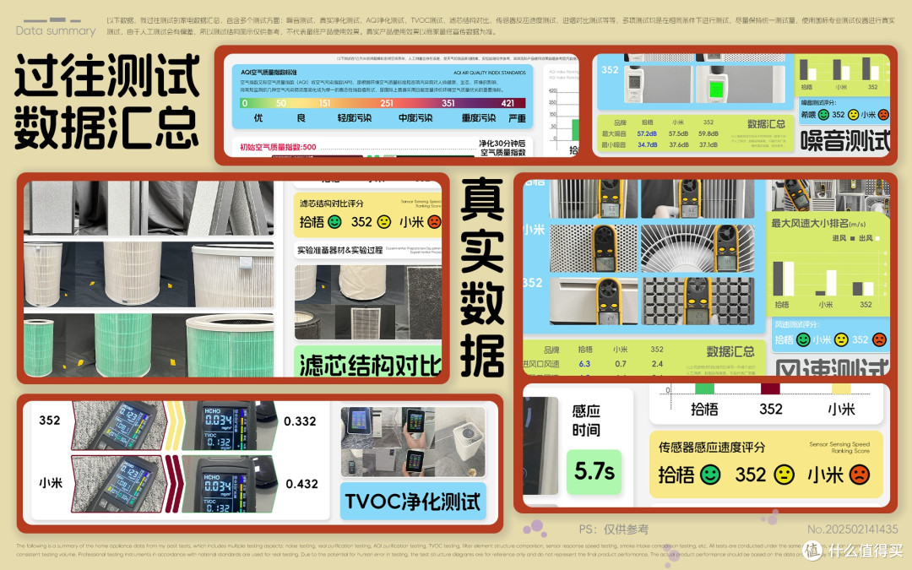Select the 噪音测试 heading
The width and height of the screenshot is (912, 570).
[844, 141]
